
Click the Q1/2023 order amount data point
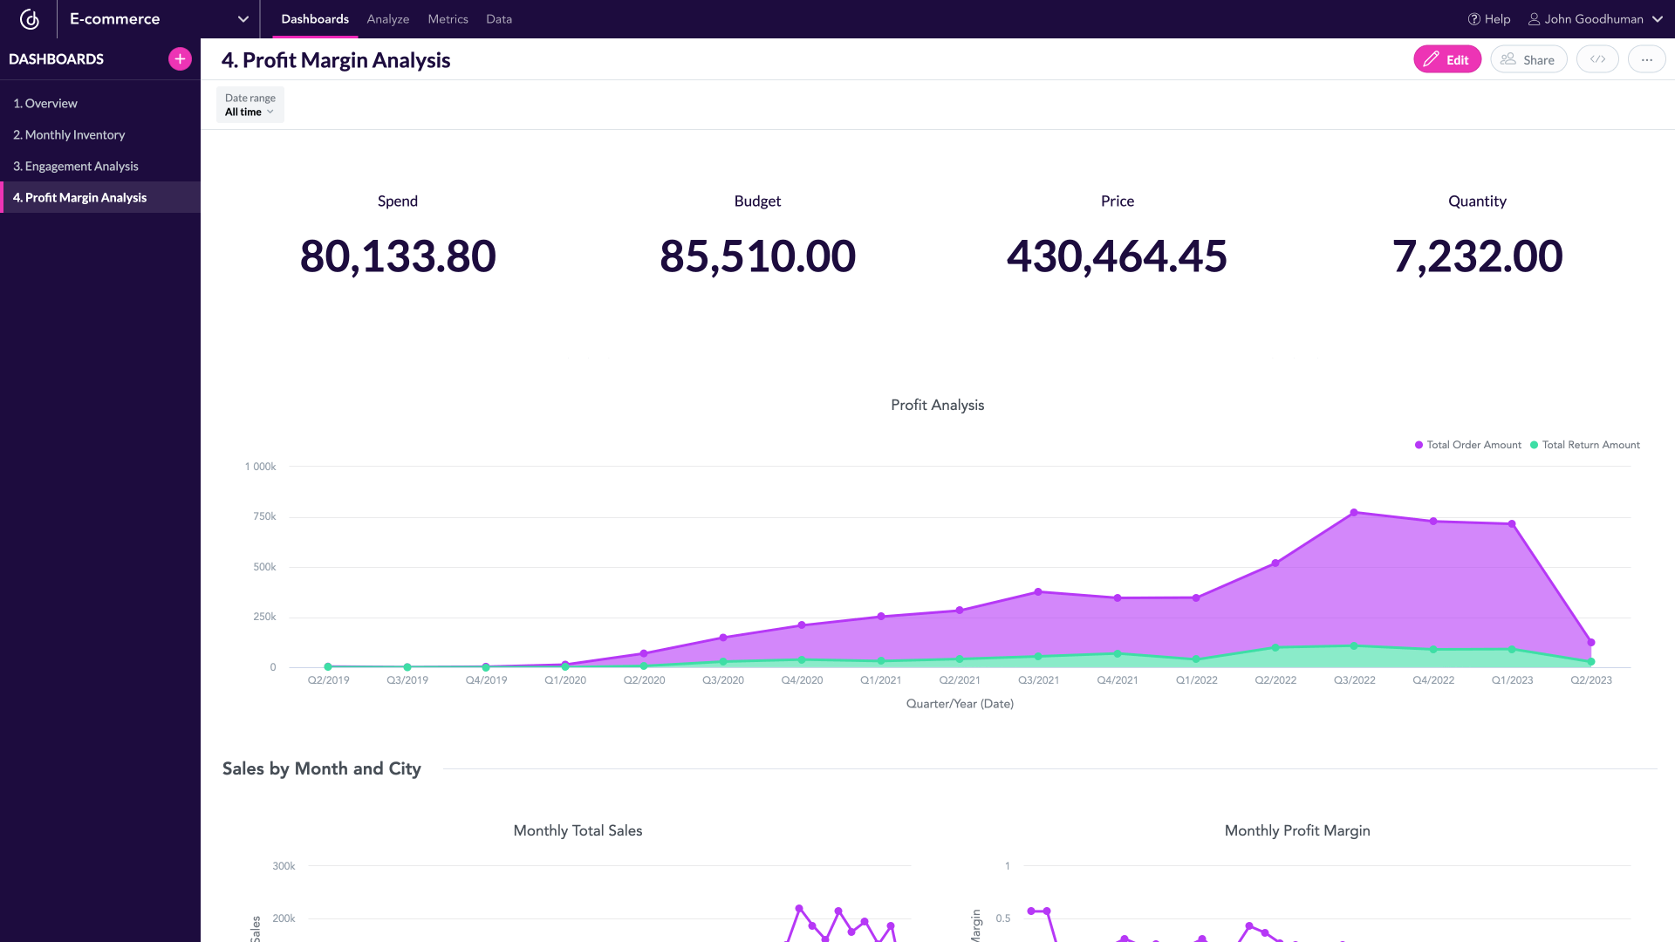tap(1512, 524)
